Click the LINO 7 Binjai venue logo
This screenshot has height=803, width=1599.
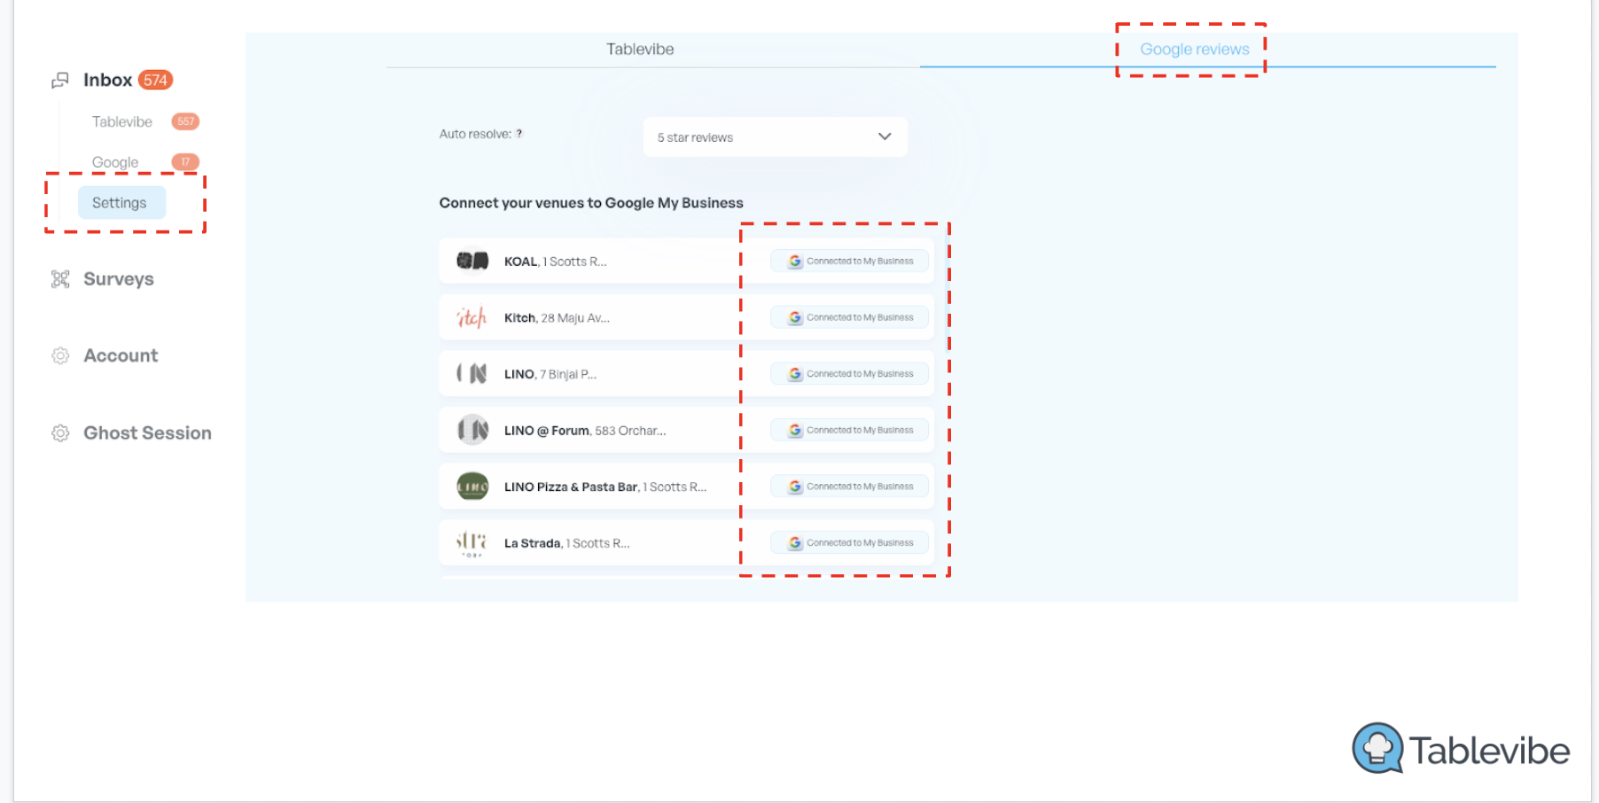pyautogui.click(x=472, y=373)
